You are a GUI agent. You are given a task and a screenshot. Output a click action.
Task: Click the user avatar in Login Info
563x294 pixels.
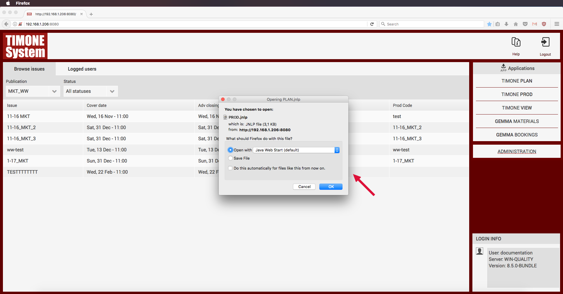[x=480, y=251]
